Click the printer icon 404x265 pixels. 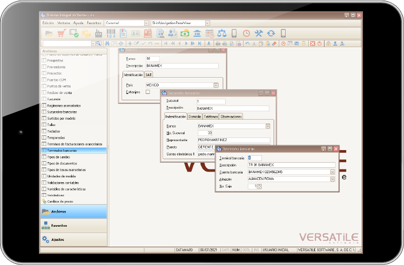click(218, 44)
